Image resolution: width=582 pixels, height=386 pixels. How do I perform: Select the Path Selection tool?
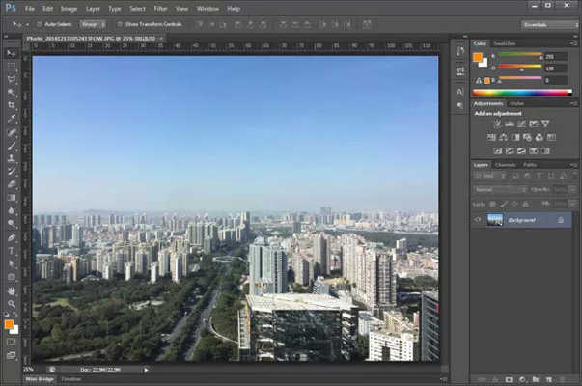[x=12, y=263]
